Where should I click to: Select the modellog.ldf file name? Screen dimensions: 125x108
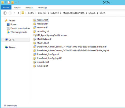(43, 31)
